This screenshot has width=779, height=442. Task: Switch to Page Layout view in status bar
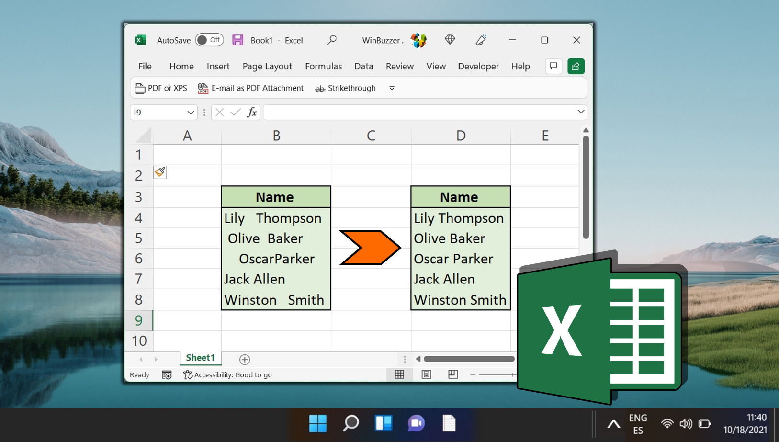click(x=427, y=374)
